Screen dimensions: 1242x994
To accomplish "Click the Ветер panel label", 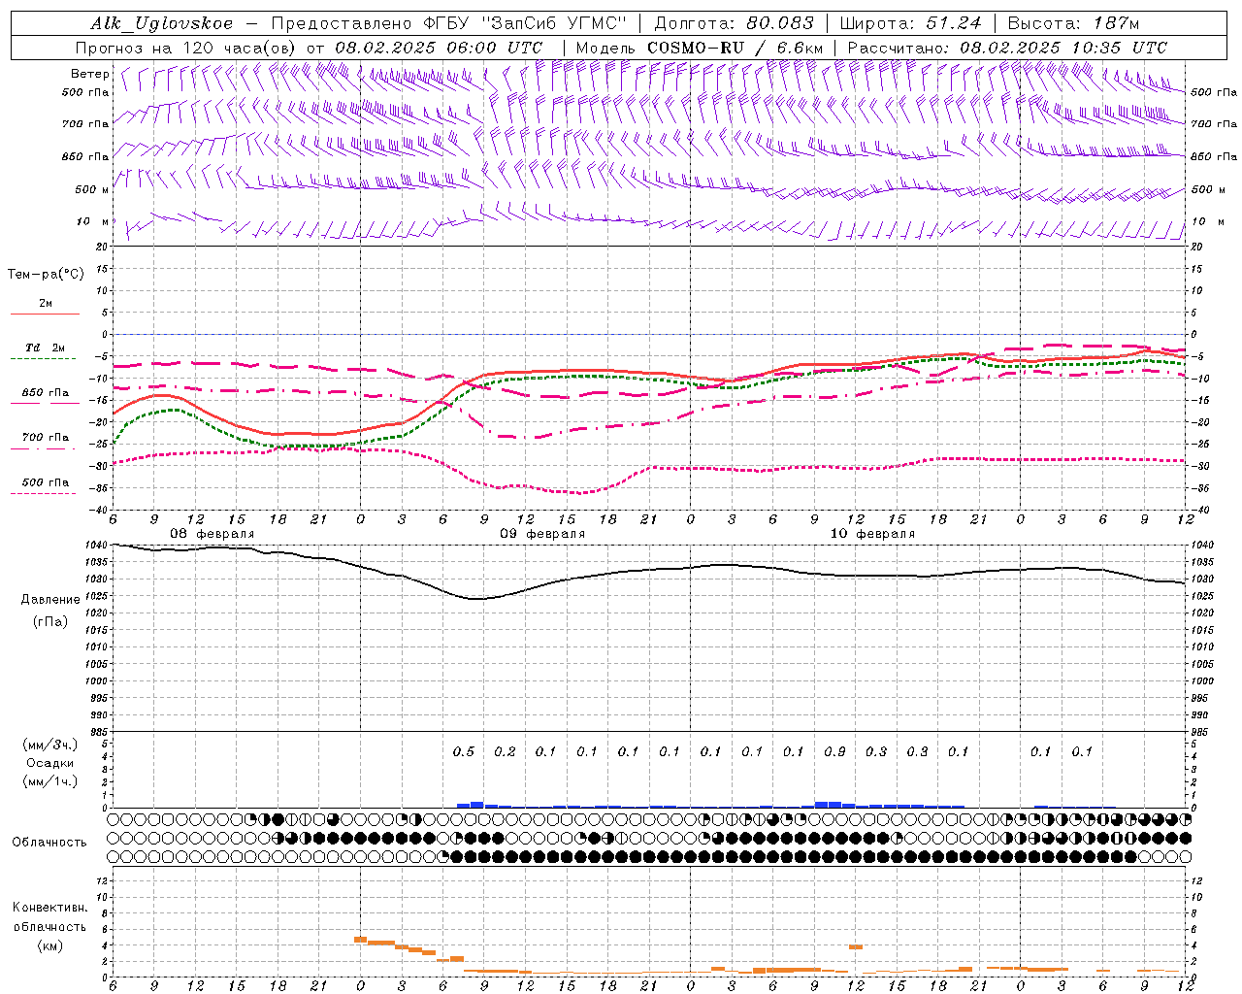I will click(90, 74).
